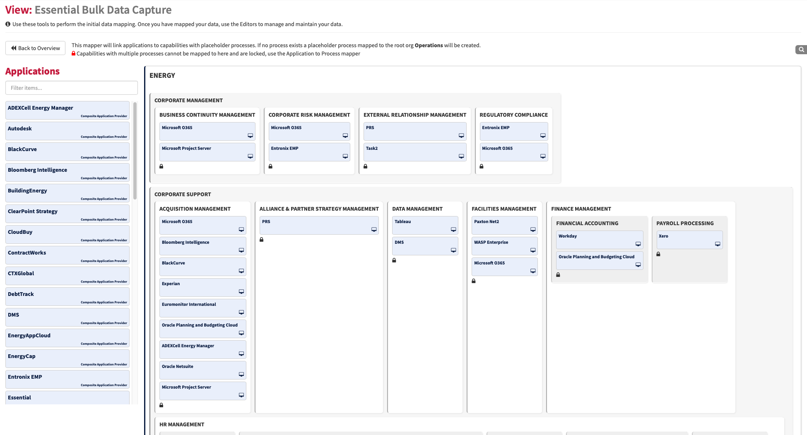Click the Finance Management heading
807x435 pixels.
(581, 209)
